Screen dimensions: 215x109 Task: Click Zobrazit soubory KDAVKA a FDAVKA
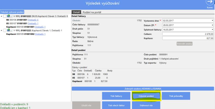143,89
